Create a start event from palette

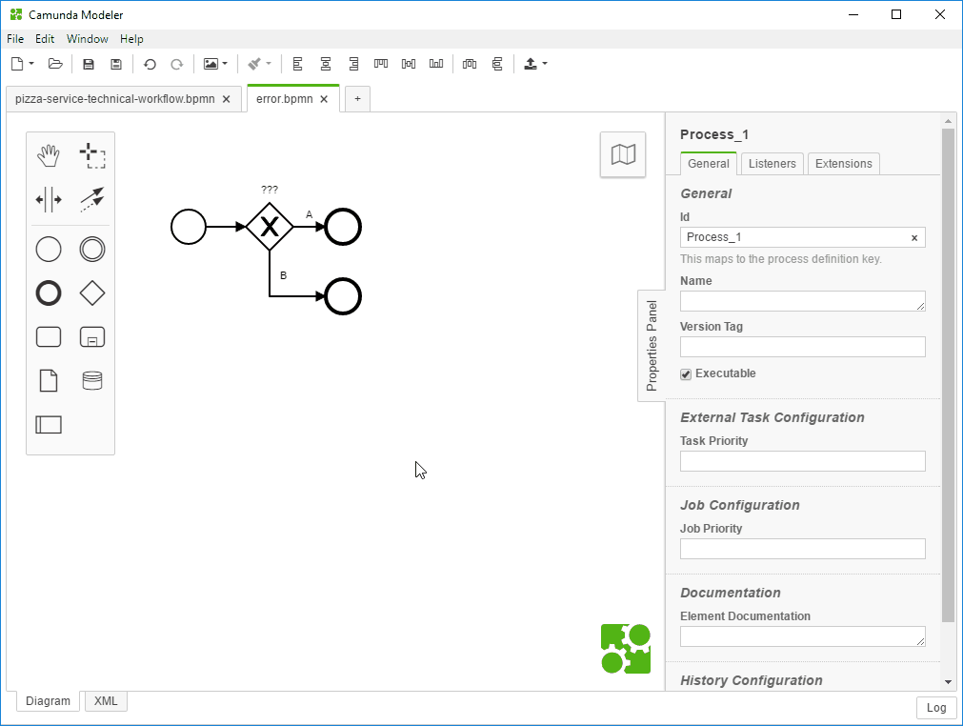click(49, 250)
